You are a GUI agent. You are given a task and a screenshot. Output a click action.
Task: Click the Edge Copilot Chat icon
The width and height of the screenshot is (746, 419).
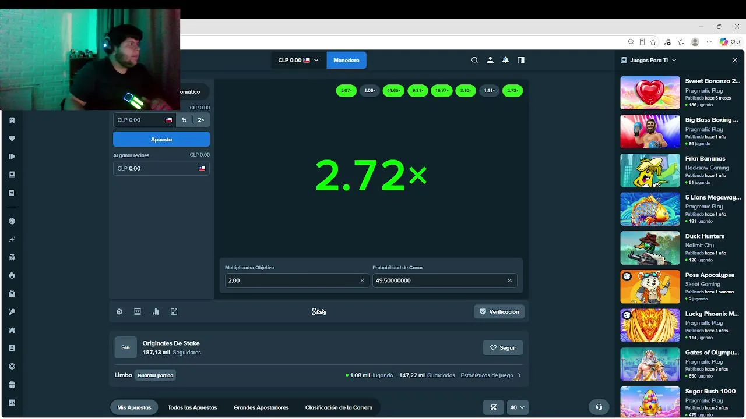click(x=730, y=42)
